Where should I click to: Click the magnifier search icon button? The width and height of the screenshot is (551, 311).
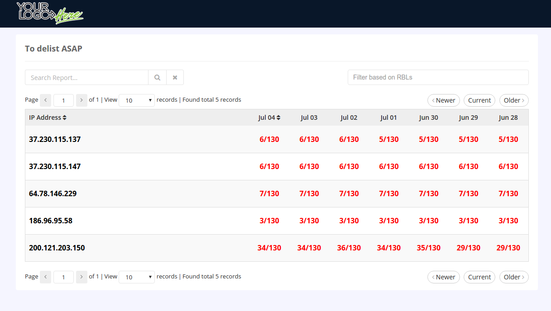tap(157, 77)
